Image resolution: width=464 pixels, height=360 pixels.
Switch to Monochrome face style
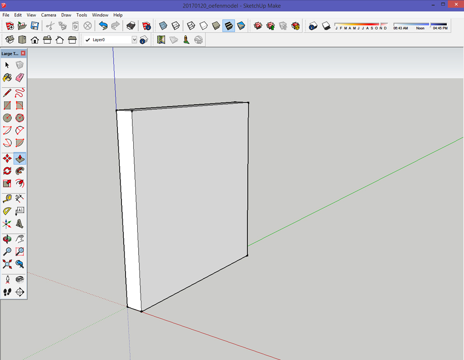coord(241,26)
